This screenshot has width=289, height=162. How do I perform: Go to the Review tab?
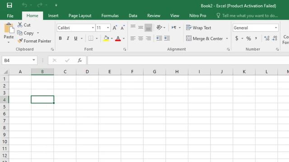click(x=154, y=16)
